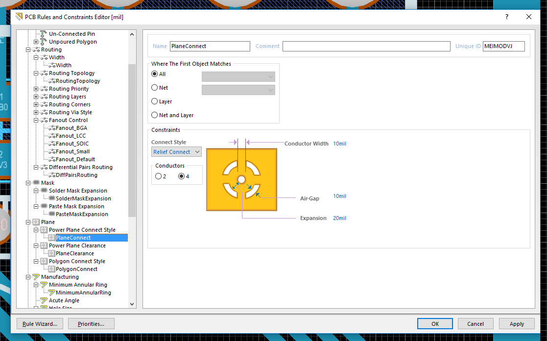Confirm with the OK button
Image resolution: width=547 pixels, height=341 pixels.
pos(435,324)
